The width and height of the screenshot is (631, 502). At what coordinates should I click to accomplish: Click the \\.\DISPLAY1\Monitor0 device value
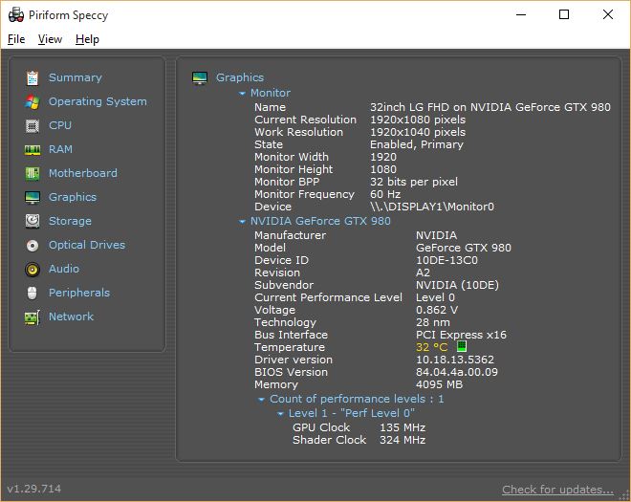tap(432, 207)
